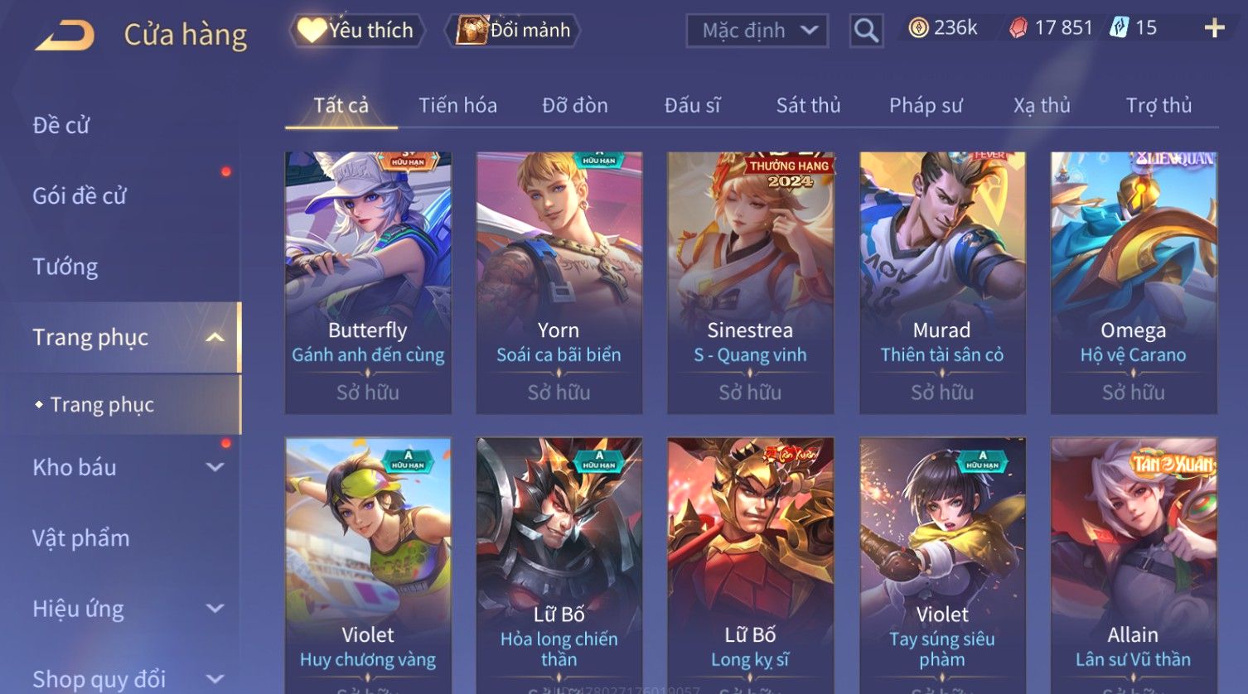This screenshot has width=1248, height=694.
Task: Select the Tiến hóa tab
Action: [457, 105]
